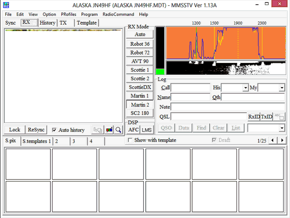Click the Name input field
The width and height of the screenshot is (290, 218).
tap(190, 97)
